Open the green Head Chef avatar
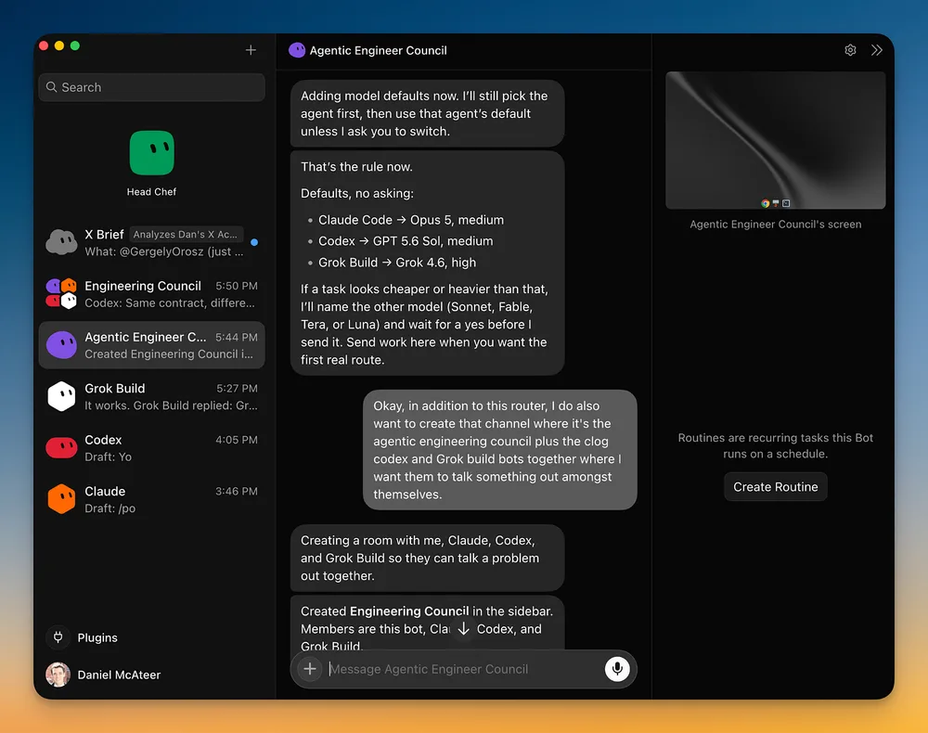Screen dimensions: 928x733 pyautogui.click(x=151, y=153)
